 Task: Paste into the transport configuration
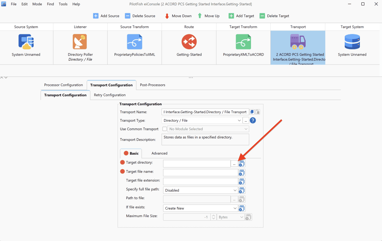258,112
